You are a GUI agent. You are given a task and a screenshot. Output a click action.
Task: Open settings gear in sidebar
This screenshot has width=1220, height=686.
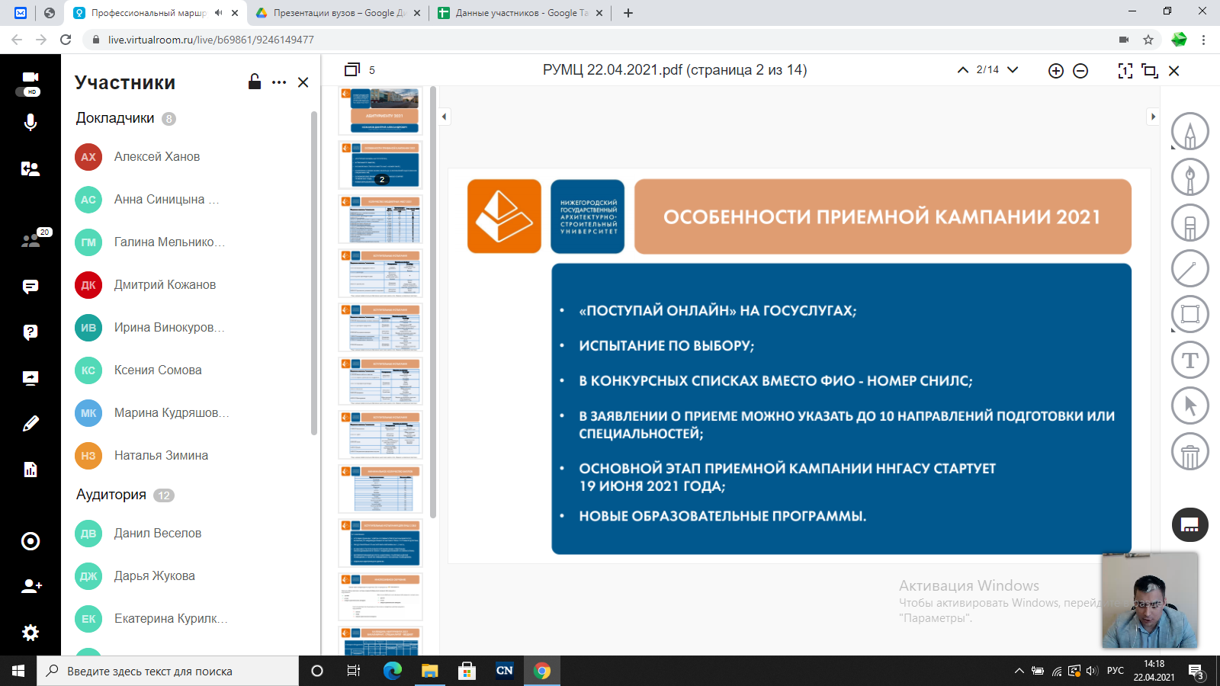pyautogui.click(x=30, y=633)
